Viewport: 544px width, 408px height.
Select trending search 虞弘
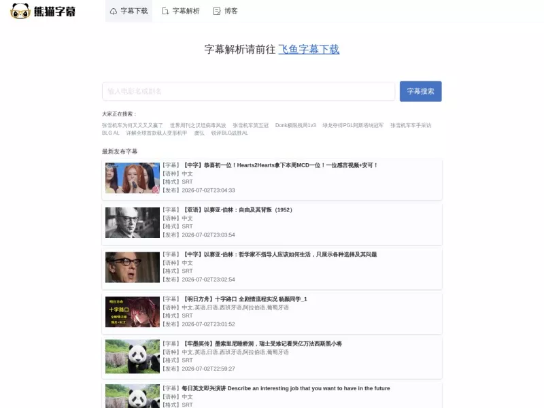199,133
